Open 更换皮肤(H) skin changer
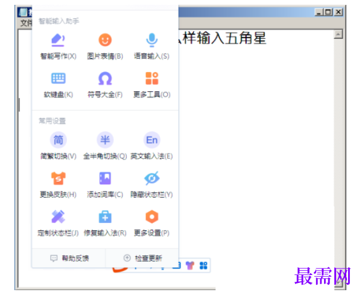Screen dimensions: 362x295 pos(58,184)
